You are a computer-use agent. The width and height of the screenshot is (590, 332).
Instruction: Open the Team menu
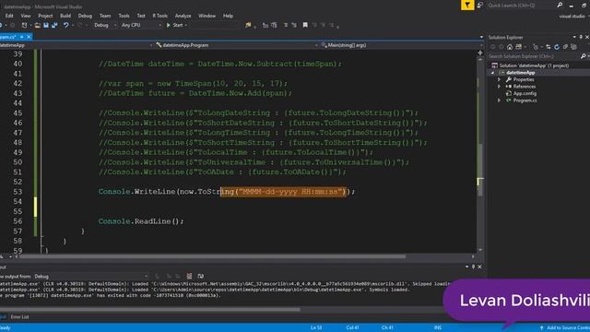point(105,16)
